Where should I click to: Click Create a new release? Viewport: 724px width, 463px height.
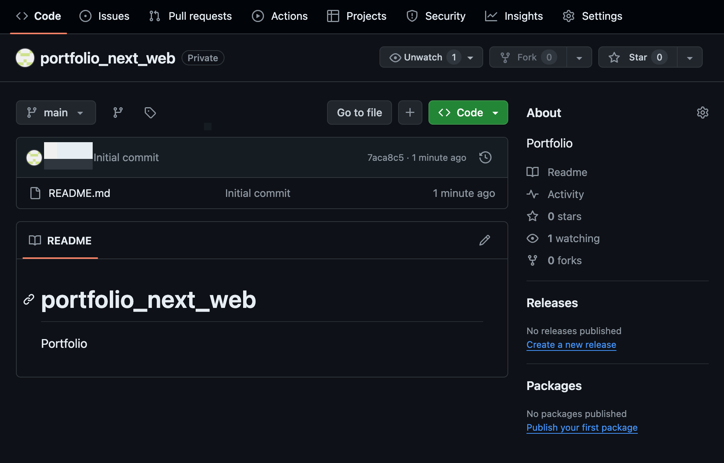[571, 344]
